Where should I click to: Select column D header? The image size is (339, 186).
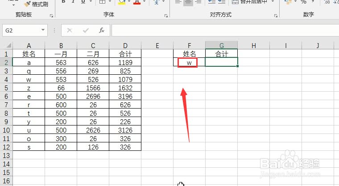(x=125, y=45)
